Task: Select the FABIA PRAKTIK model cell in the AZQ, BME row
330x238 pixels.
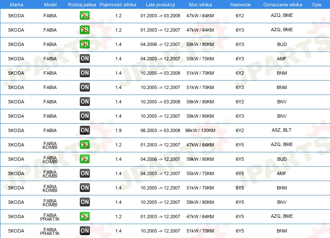Action: (50, 217)
